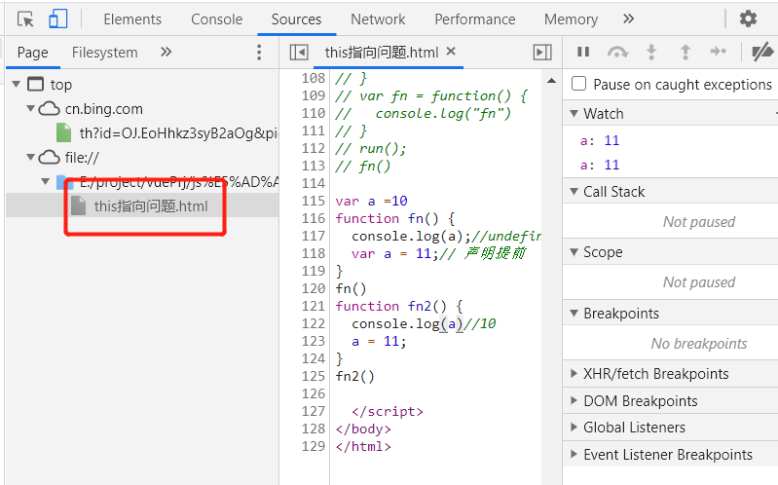
Task: Select this指向问题.html editor tab
Action: pyautogui.click(x=382, y=53)
